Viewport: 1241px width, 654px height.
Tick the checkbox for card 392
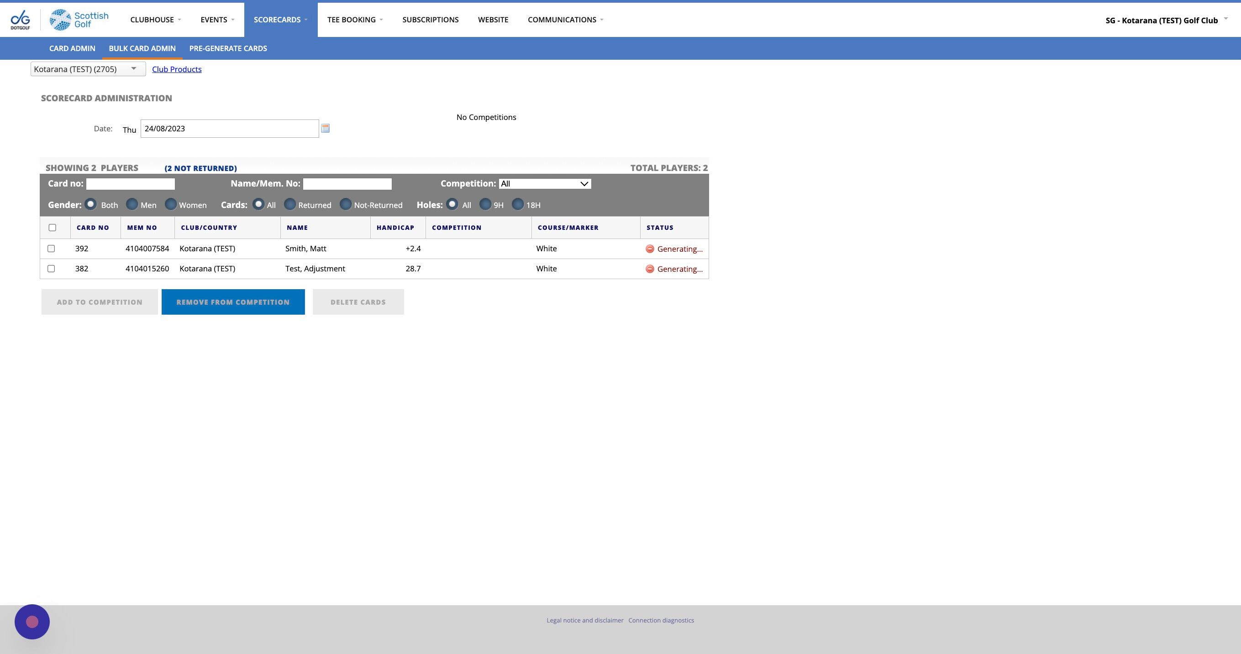pyautogui.click(x=51, y=249)
